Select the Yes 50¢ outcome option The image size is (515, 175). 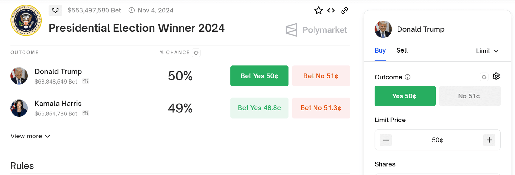coord(405,96)
